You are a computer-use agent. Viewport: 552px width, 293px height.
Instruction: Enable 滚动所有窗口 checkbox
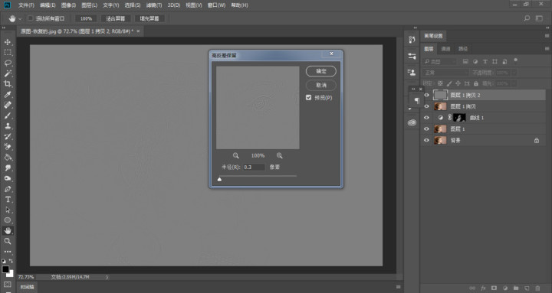(x=30, y=18)
